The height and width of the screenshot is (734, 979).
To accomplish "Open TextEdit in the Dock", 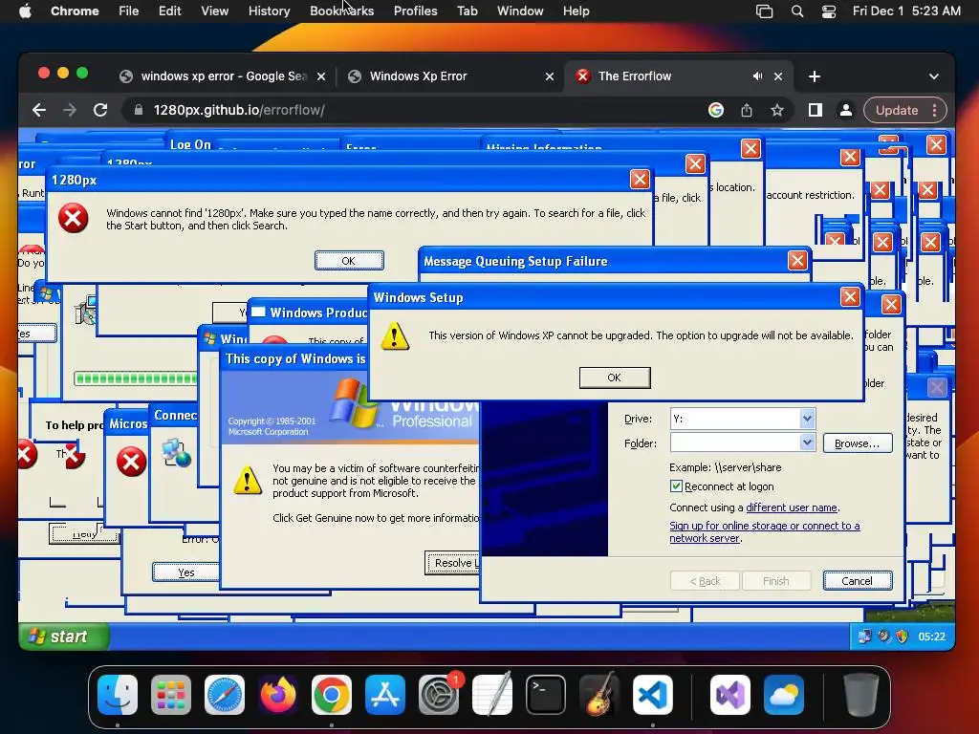I will coord(492,695).
